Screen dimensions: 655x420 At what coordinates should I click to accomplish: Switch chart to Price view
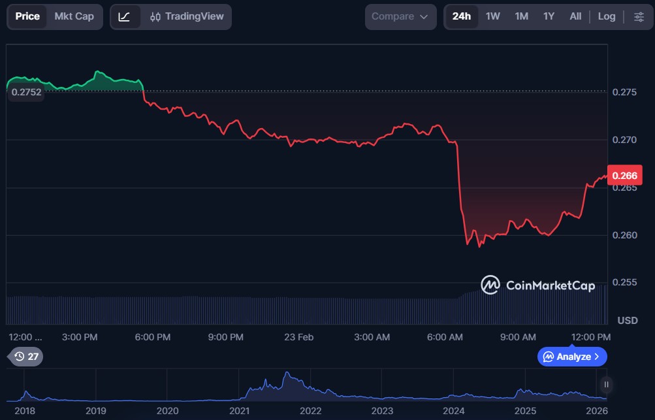point(27,16)
